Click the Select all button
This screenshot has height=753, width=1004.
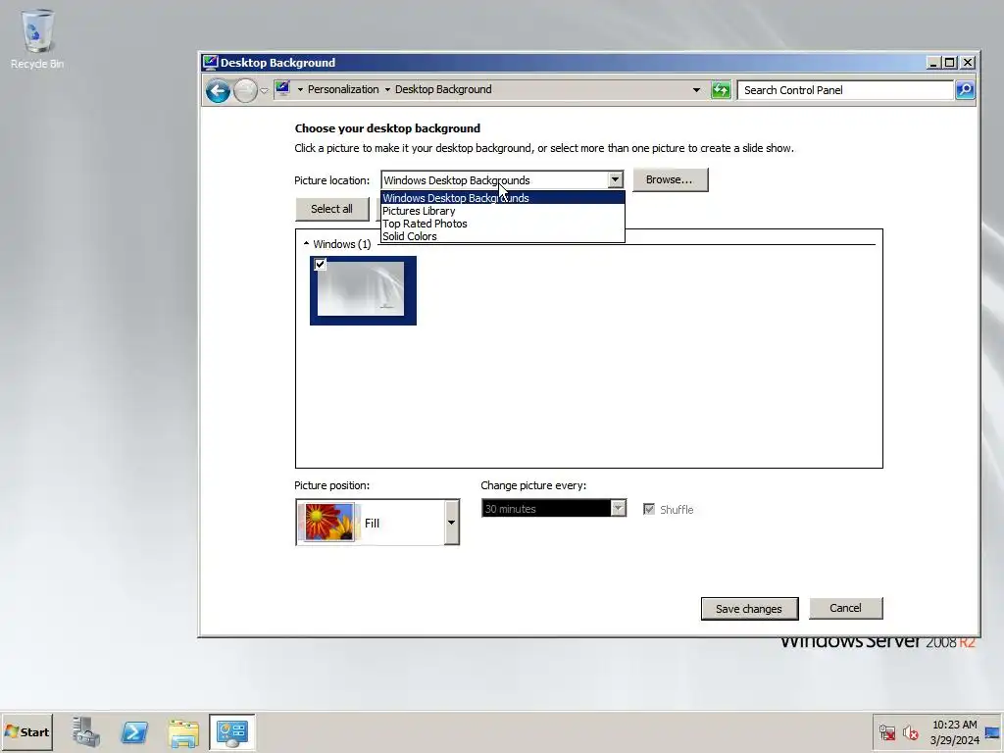coord(331,209)
